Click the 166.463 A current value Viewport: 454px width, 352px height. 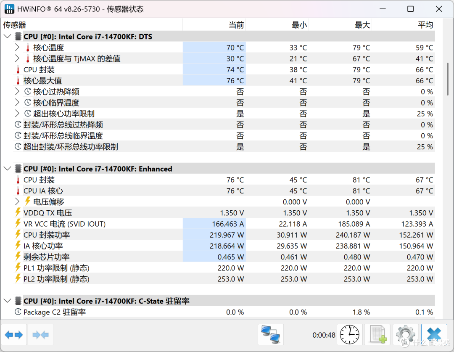(228, 224)
